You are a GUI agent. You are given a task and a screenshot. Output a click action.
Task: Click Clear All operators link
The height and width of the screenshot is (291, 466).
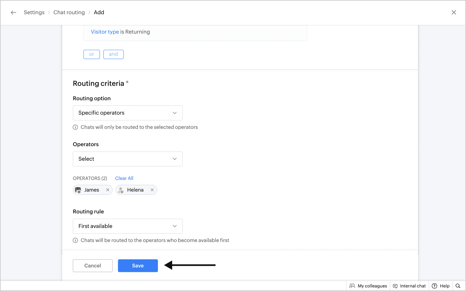(124, 178)
